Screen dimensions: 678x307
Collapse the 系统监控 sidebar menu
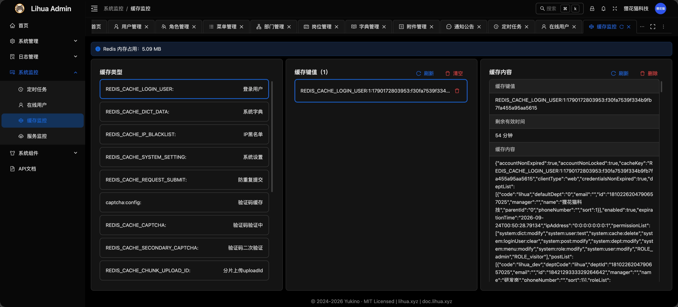pos(42,72)
